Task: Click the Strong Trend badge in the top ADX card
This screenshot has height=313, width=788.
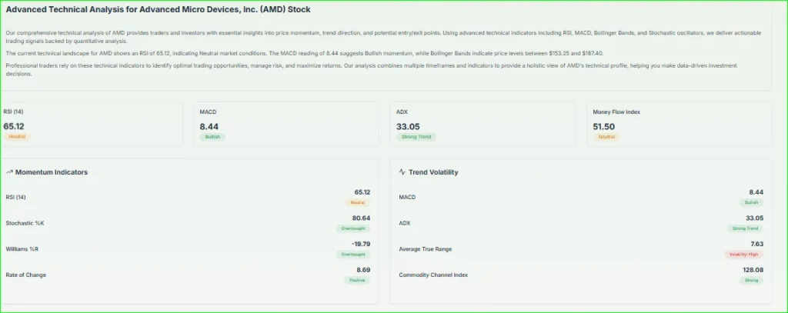Action: coord(416,137)
